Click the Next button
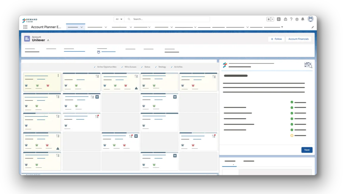 pos(307,150)
